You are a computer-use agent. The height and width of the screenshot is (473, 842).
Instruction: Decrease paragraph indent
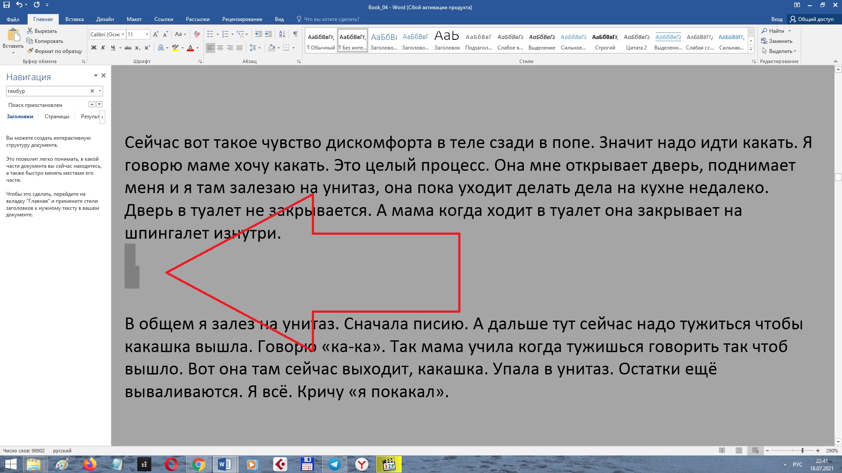tap(259, 34)
